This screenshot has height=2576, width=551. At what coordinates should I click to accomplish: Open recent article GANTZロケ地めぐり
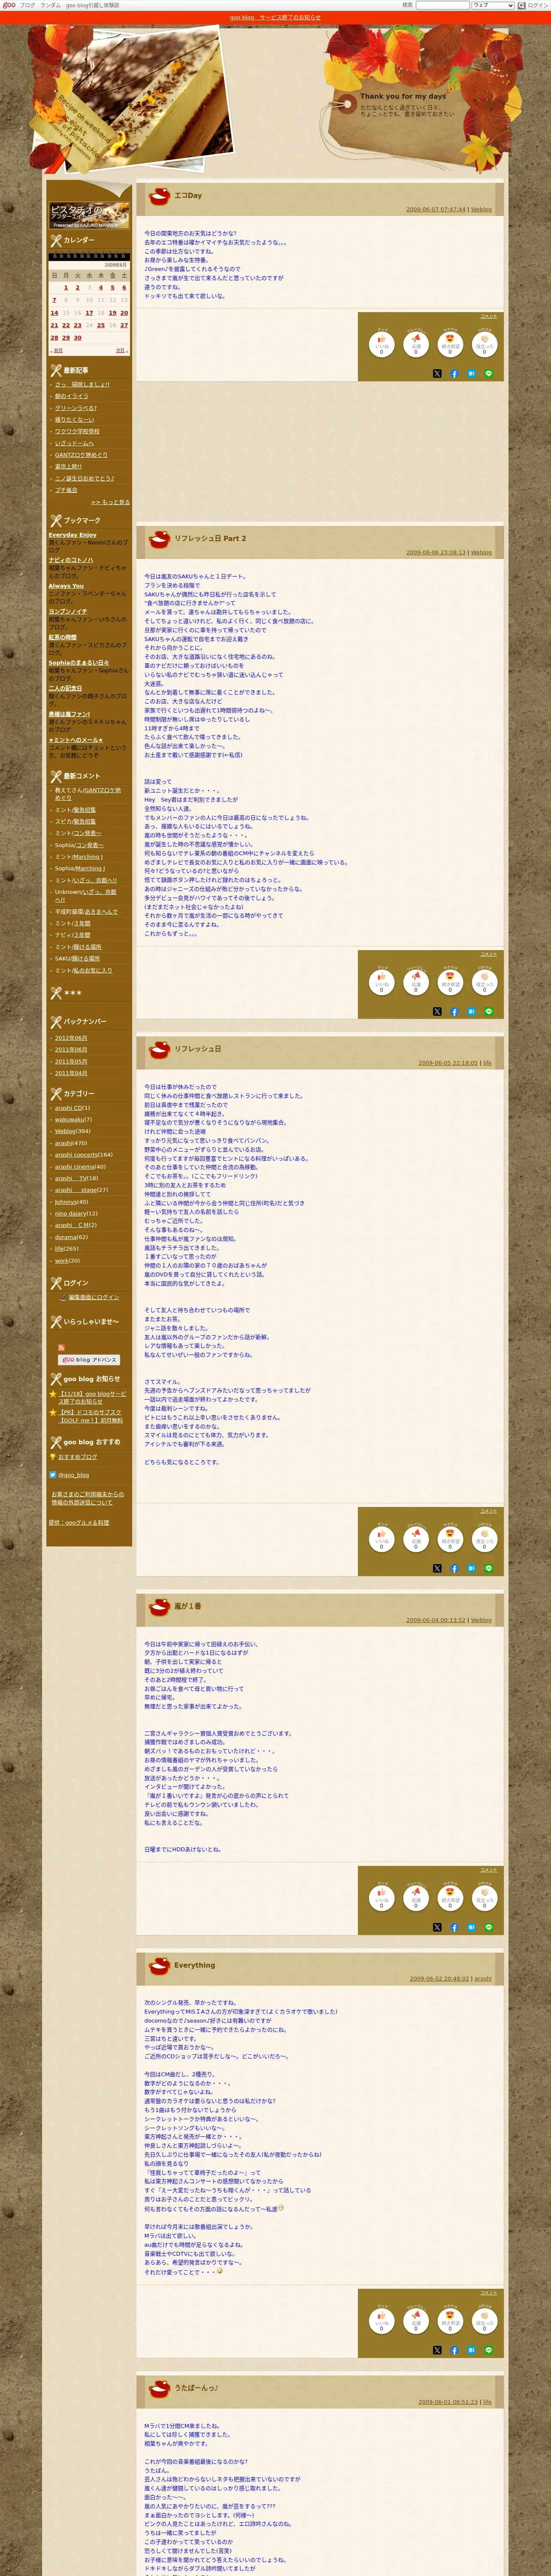81,455
